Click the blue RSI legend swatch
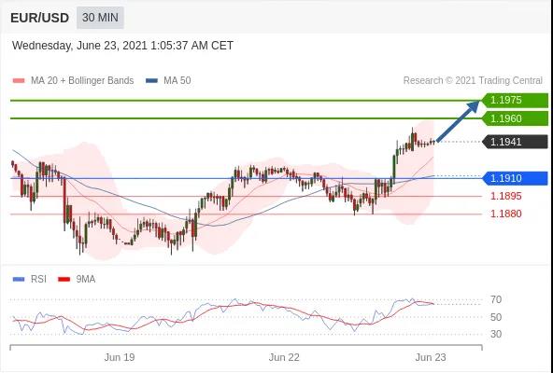The image size is (553, 373). point(19,280)
